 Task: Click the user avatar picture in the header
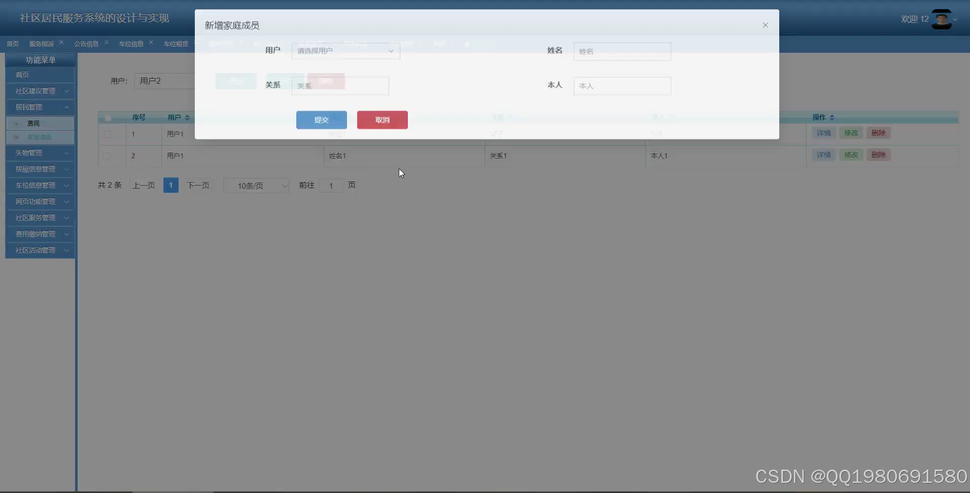942,19
